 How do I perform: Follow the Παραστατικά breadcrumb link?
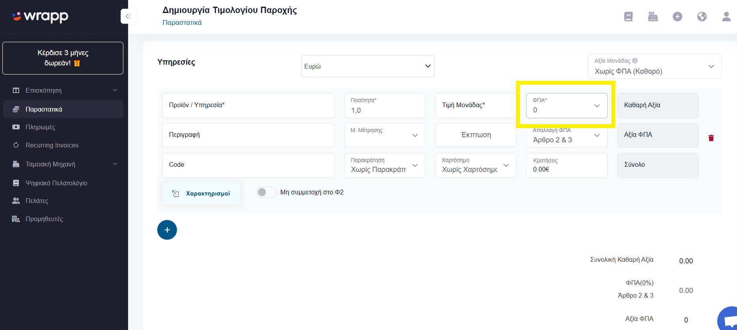(x=182, y=22)
